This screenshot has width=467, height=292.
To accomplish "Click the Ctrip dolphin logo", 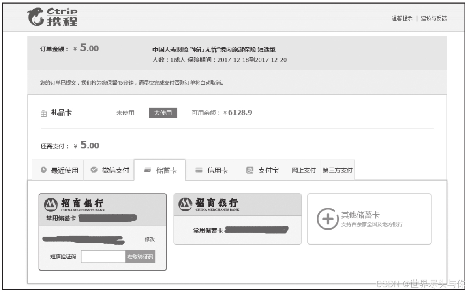I will 52,17.
